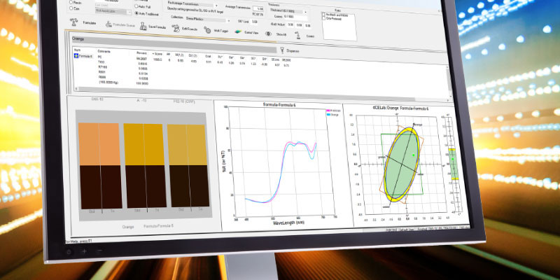This screenshot has height=280, width=560.
Task: Click the vertical scrollbar of formula table
Action: (x=449, y=83)
